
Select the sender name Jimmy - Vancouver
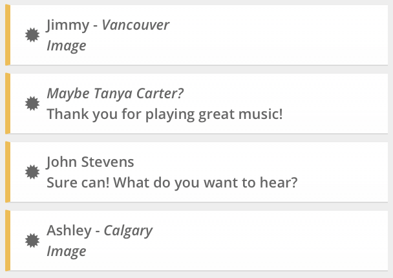[x=108, y=25]
